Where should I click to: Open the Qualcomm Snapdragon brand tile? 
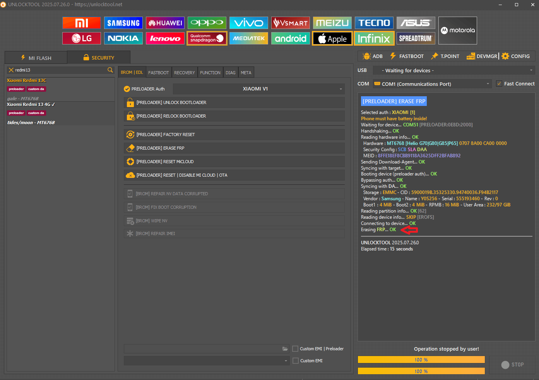[207, 38]
